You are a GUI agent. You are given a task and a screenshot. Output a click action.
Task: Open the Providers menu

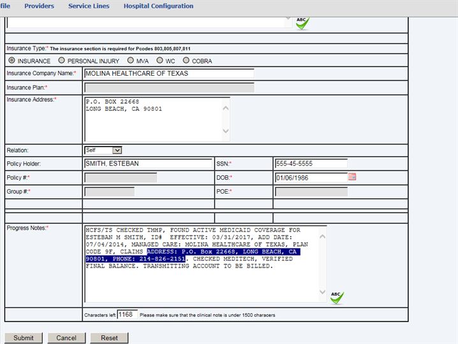click(39, 6)
